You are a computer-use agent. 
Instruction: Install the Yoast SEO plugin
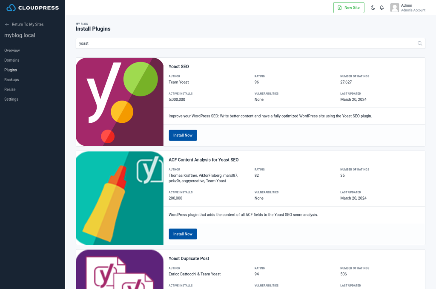pos(183,135)
